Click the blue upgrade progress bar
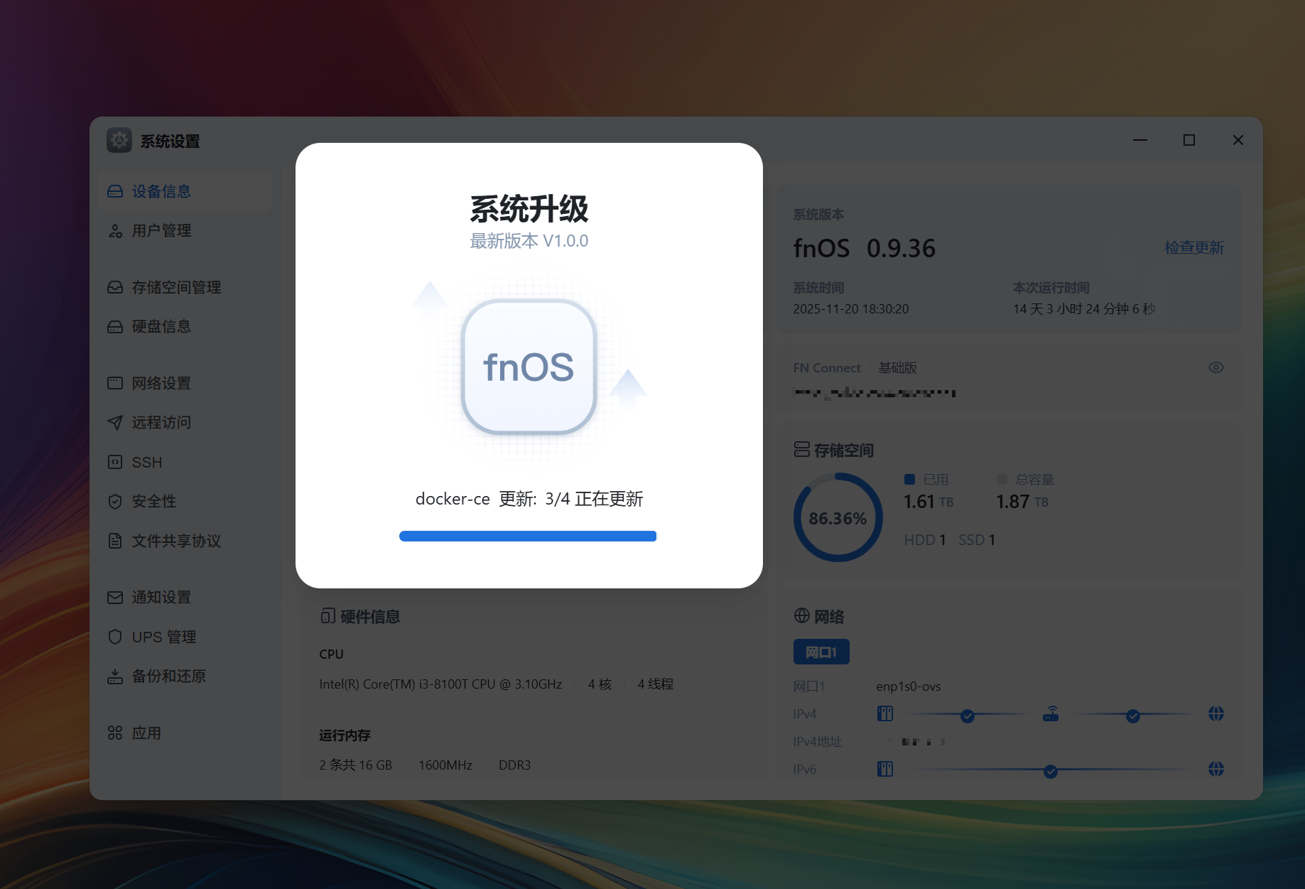Image resolution: width=1305 pixels, height=889 pixels. (528, 537)
